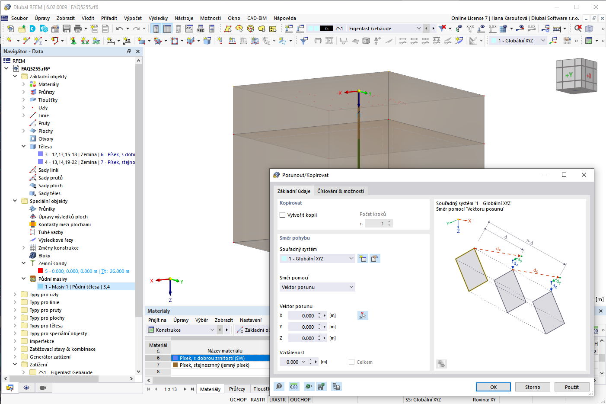Toggle the OUCHOP object snap button
The height and width of the screenshot is (404, 606).
(300, 400)
